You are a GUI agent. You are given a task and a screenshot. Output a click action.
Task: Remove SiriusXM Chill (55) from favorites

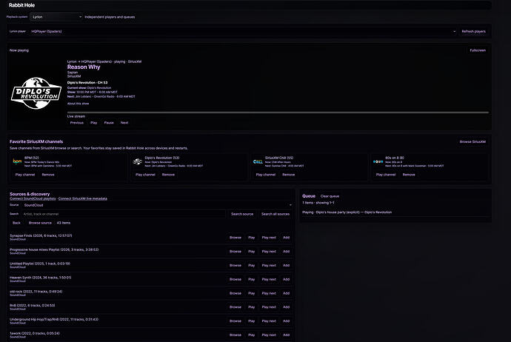[x=289, y=175]
